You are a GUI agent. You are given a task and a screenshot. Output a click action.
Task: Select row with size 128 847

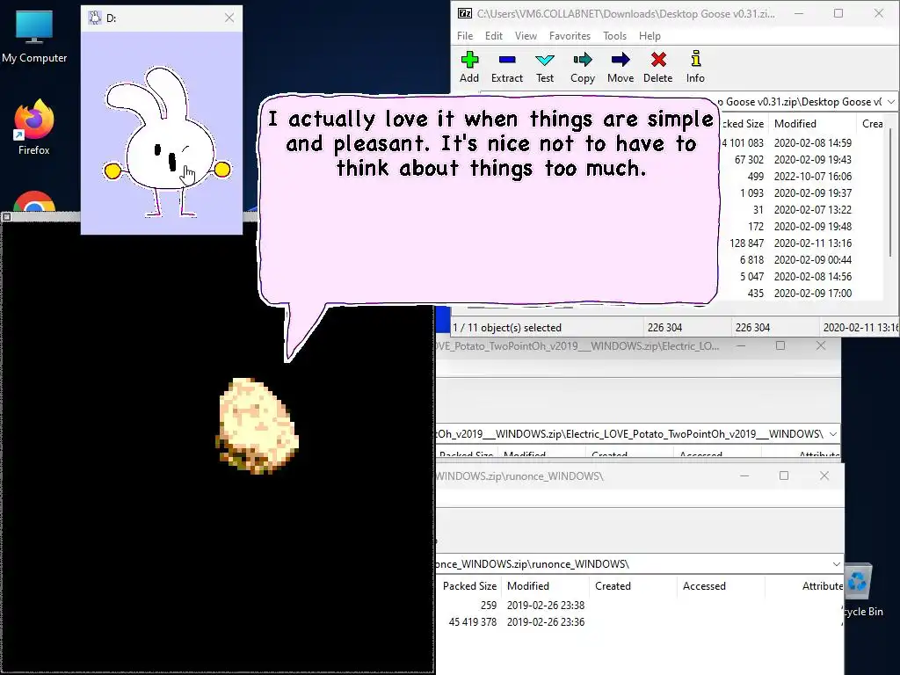[x=801, y=243]
